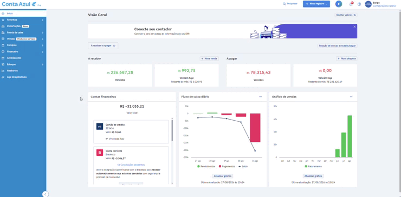401x197 pixels.
Task: Open the 46 Conciliações pendentes link
Action: click(x=131, y=165)
